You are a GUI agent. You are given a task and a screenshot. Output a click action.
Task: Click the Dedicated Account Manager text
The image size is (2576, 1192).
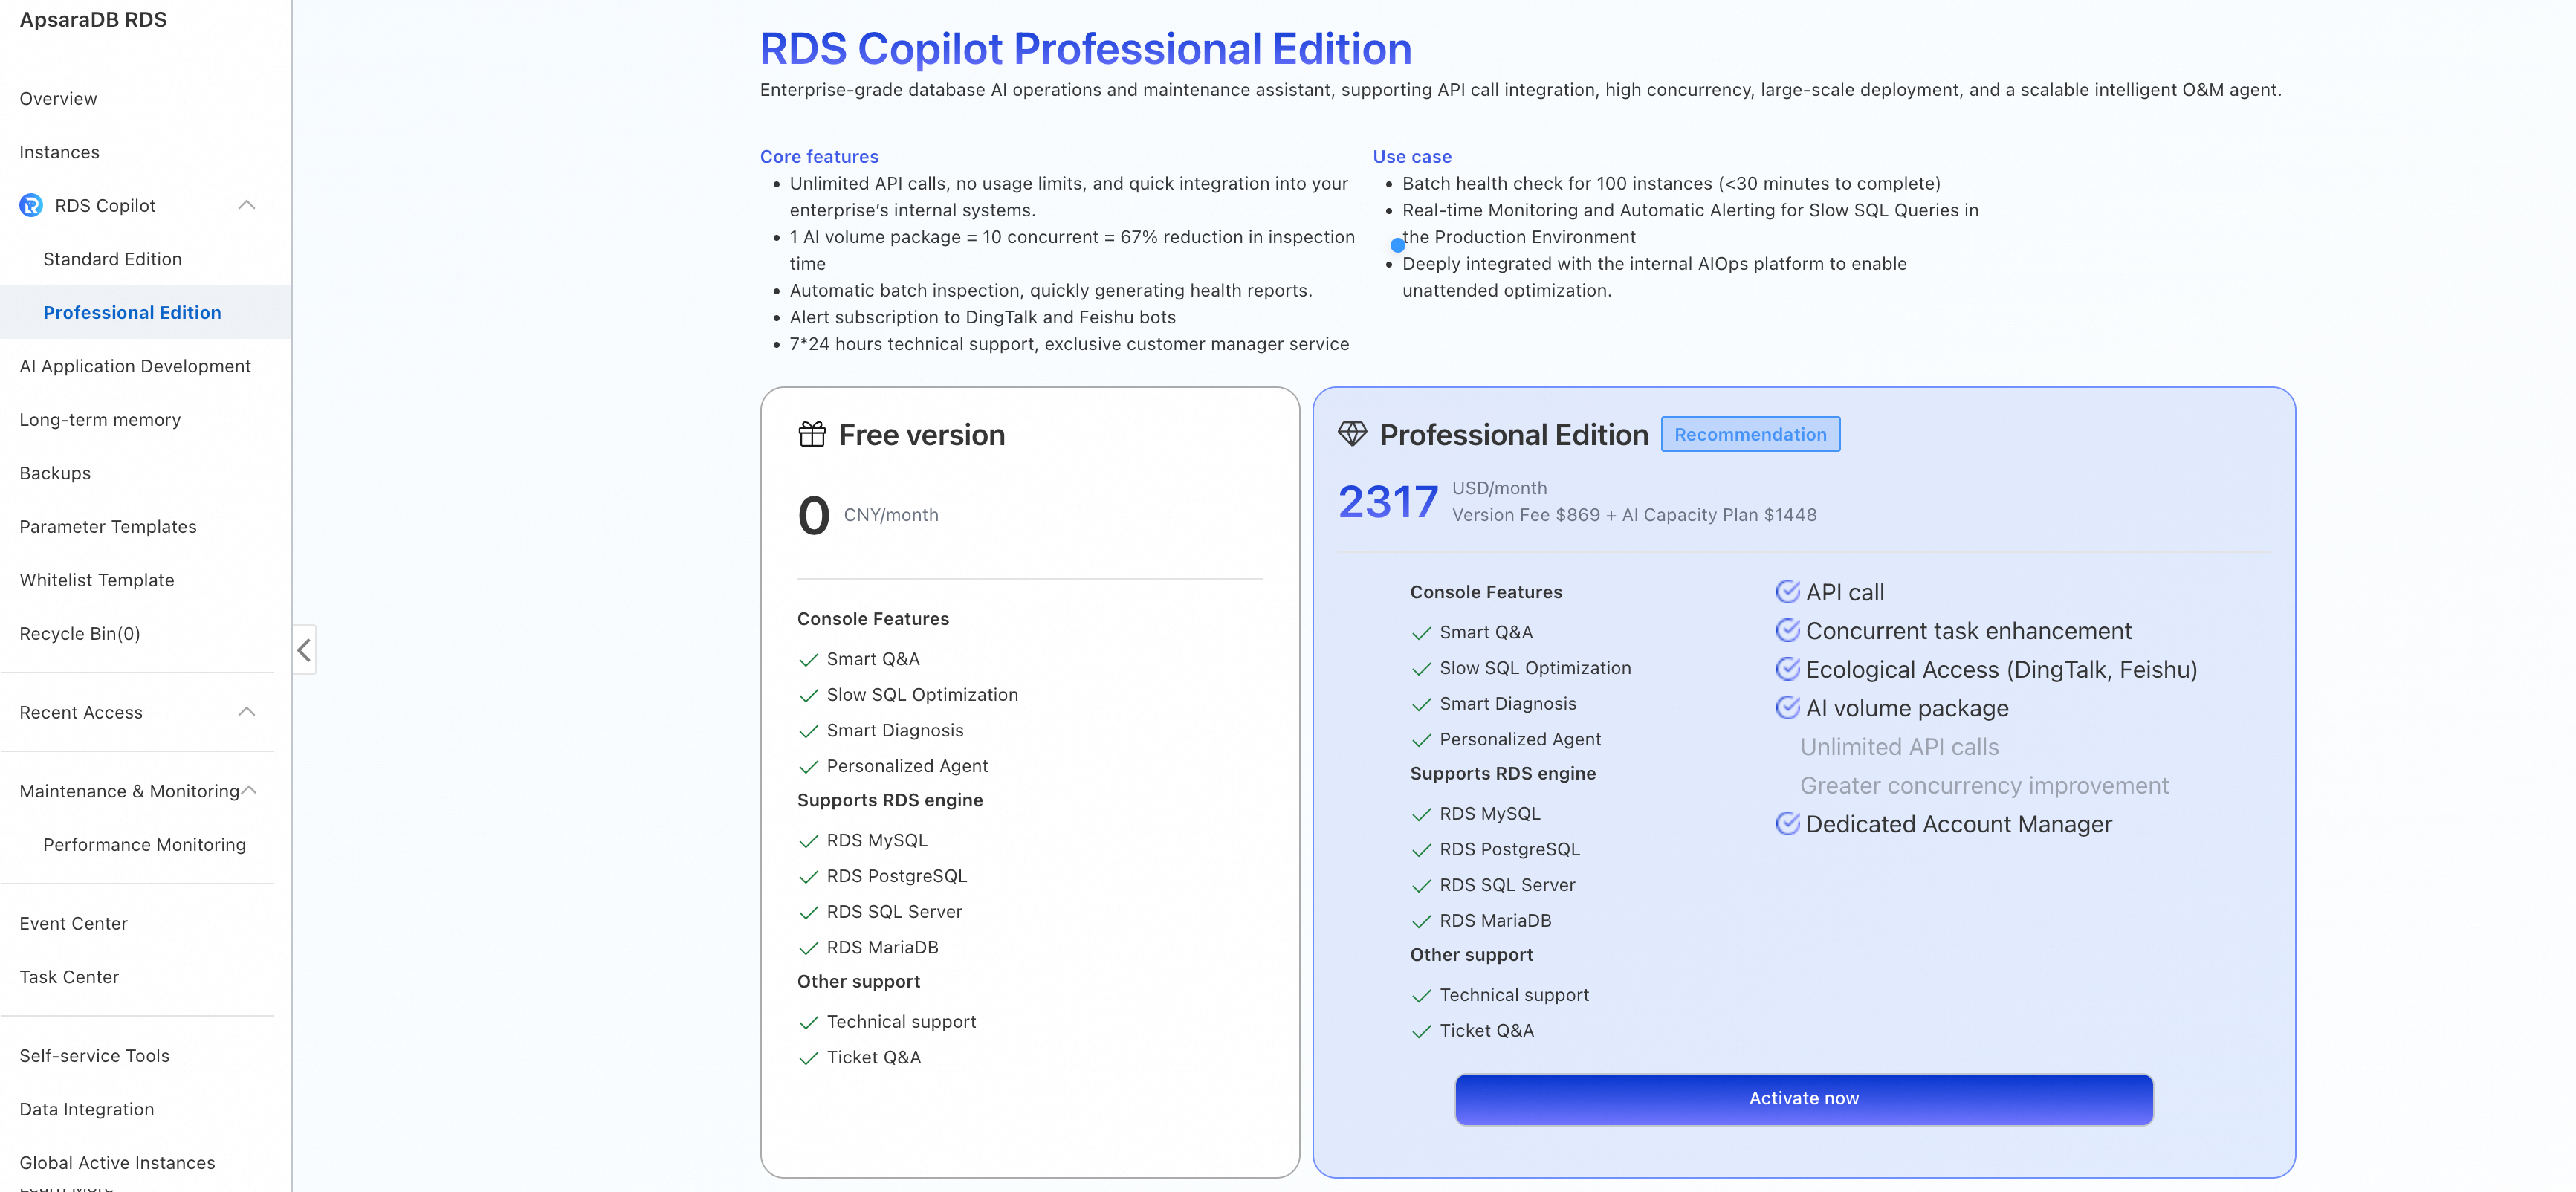click(1959, 824)
